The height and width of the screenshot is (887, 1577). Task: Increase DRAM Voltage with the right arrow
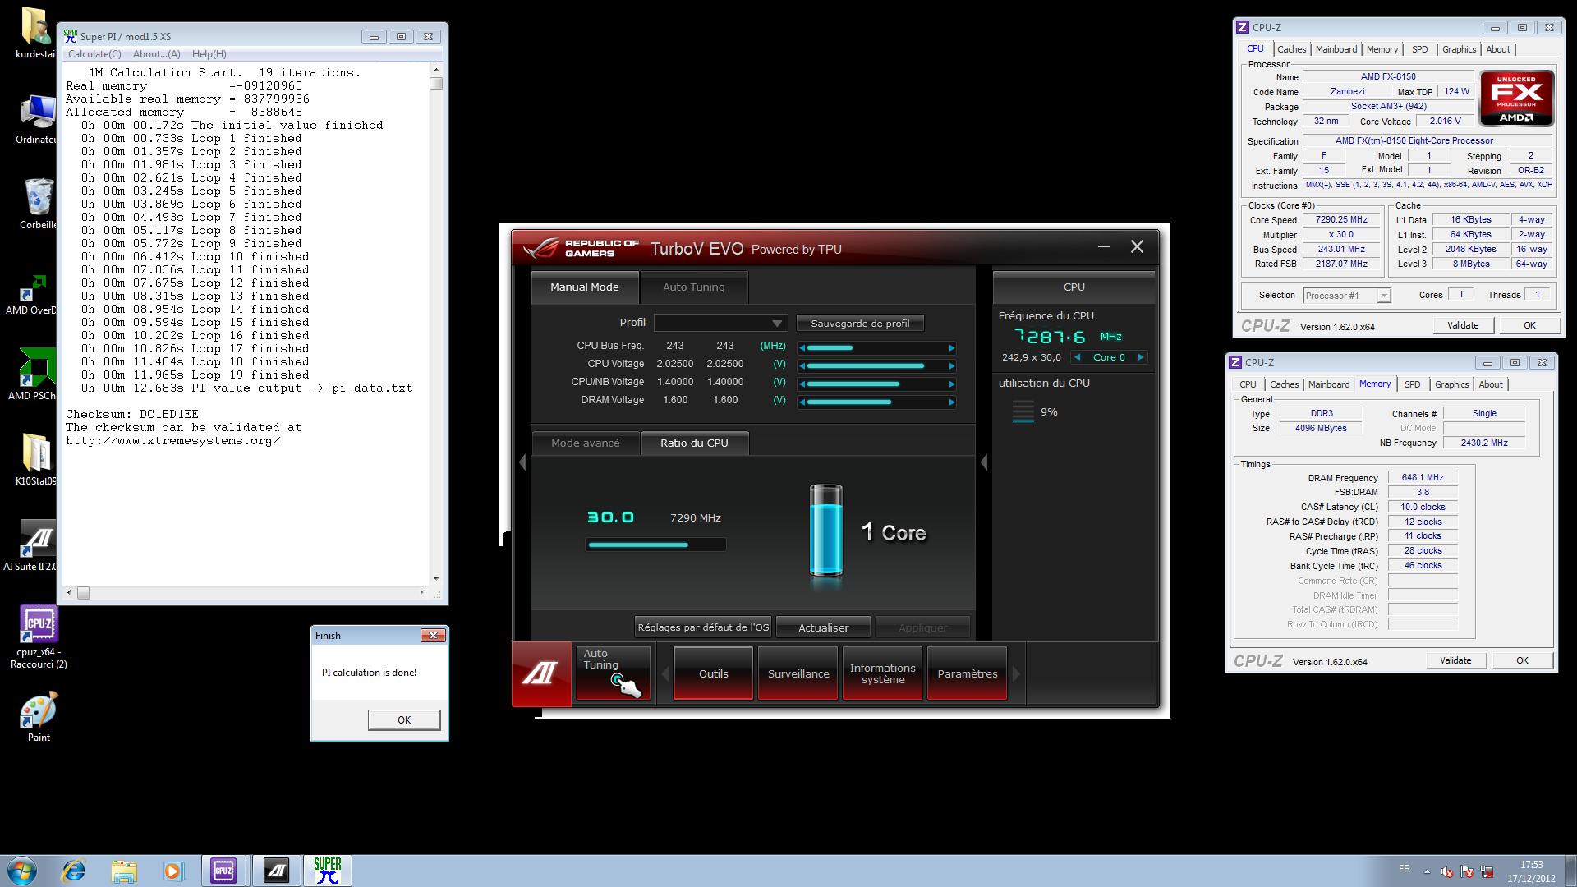952,402
